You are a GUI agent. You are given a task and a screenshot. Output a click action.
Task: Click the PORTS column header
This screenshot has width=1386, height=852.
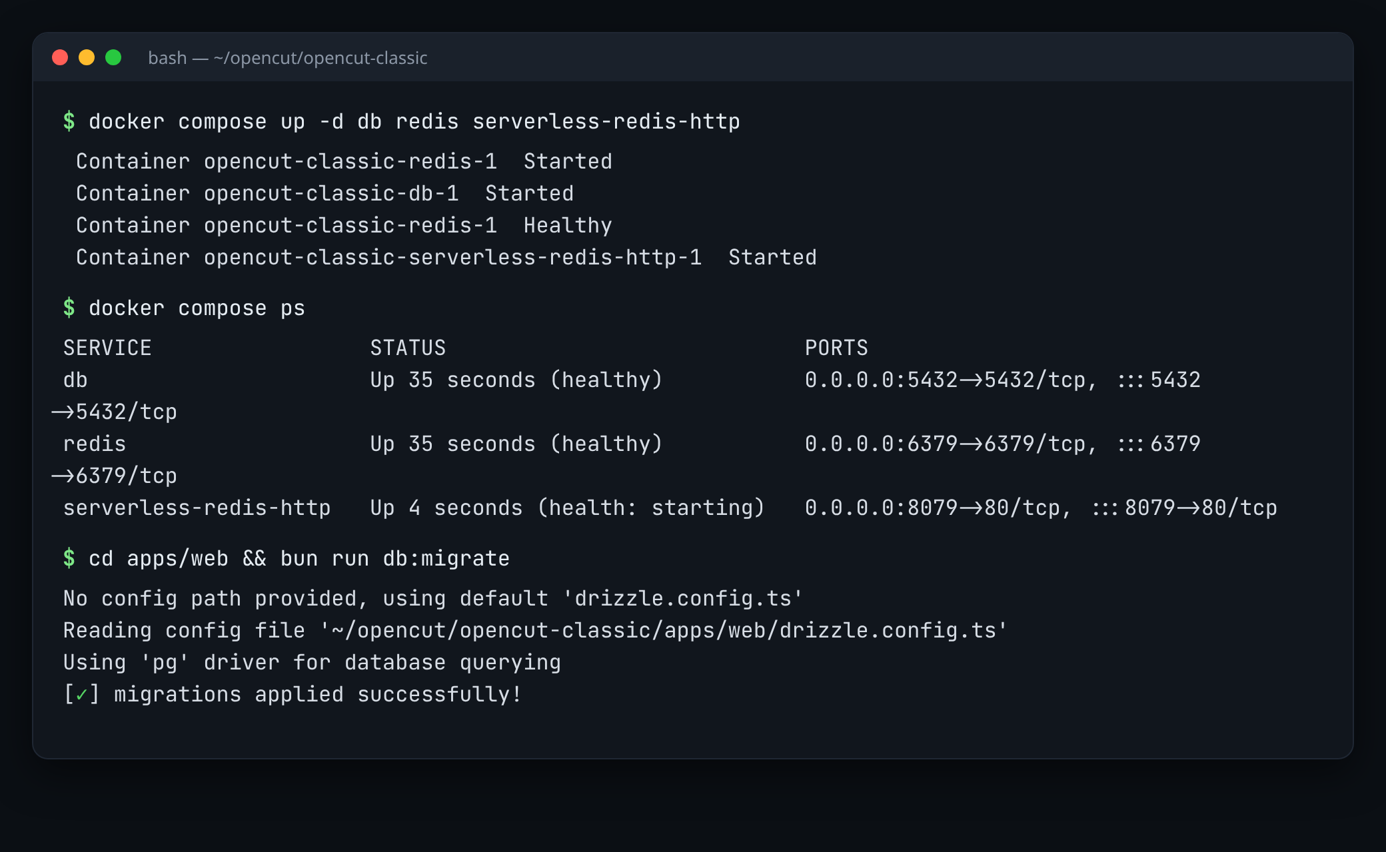click(x=836, y=348)
